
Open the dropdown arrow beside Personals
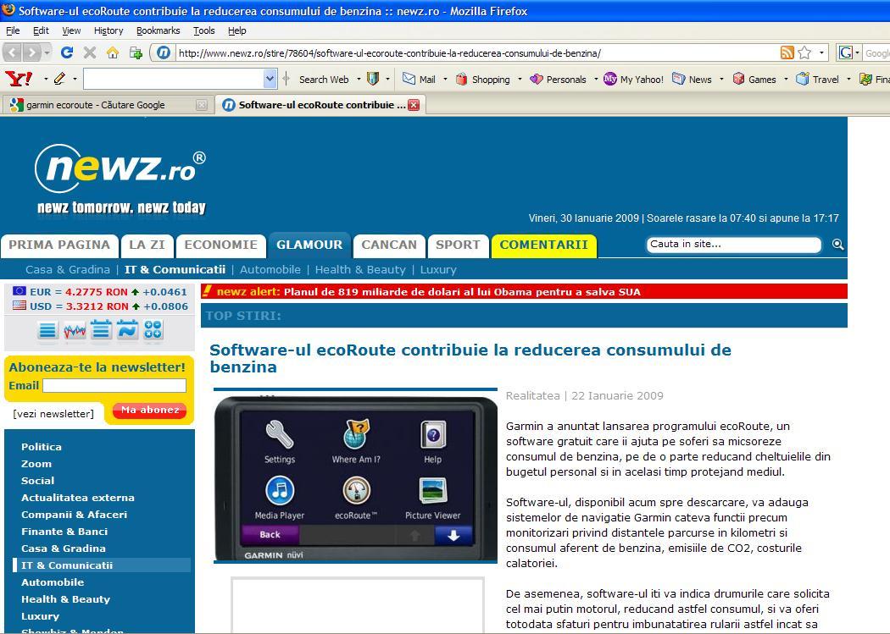tap(595, 79)
